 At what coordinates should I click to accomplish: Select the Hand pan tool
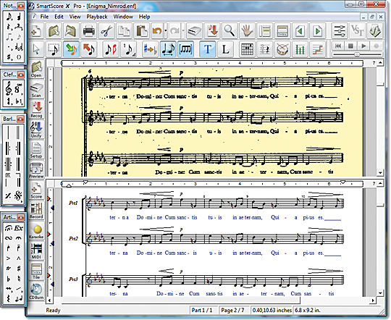click(247, 31)
